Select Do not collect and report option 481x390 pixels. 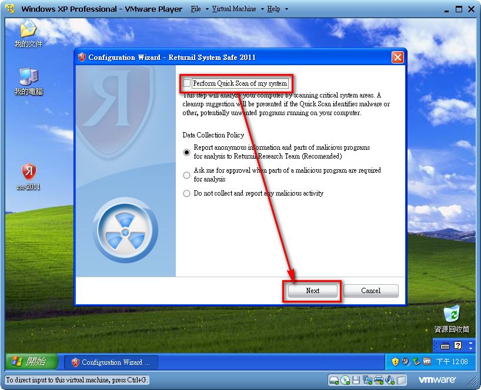[x=186, y=194]
